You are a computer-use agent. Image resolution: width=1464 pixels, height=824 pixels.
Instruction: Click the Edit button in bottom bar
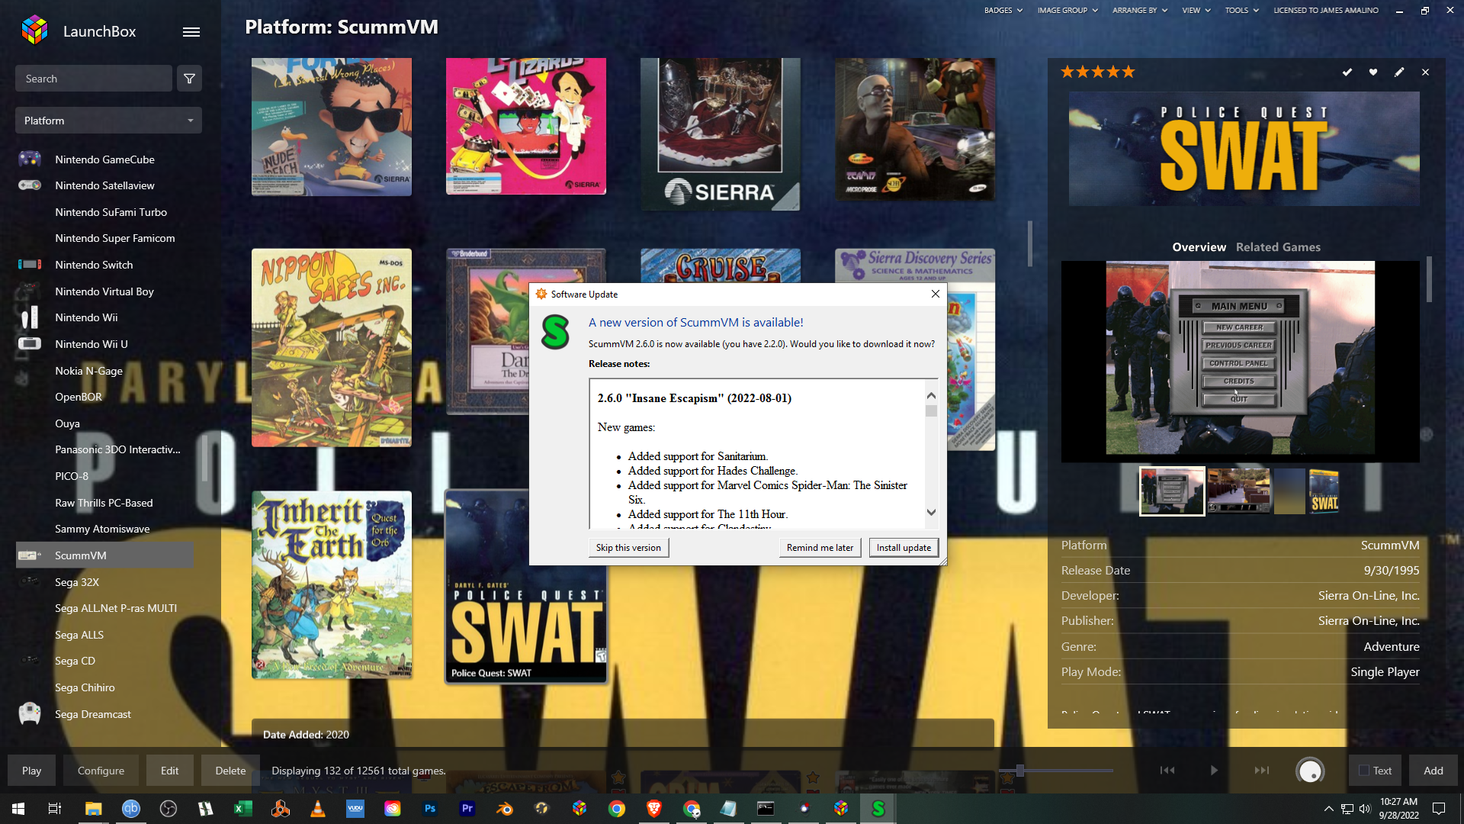click(x=169, y=771)
